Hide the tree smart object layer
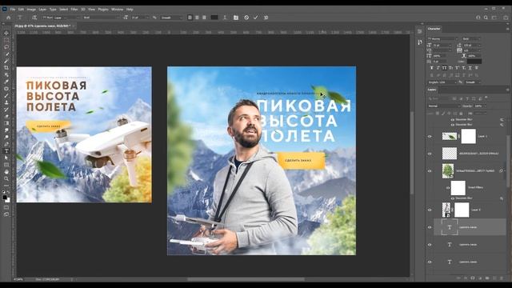This screenshot has width=512, height=288. click(430, 171)
